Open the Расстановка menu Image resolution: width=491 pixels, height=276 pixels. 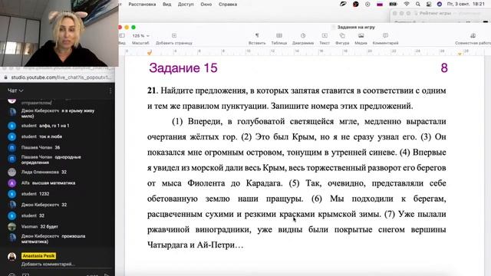coord(142,5)
